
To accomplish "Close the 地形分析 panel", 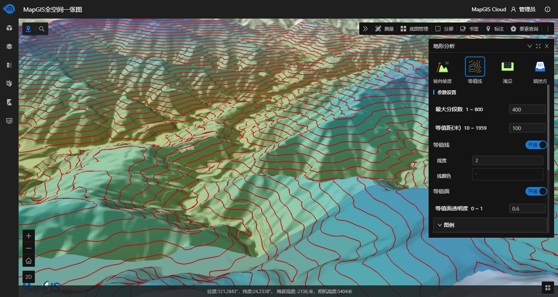I will coord(547,46).
